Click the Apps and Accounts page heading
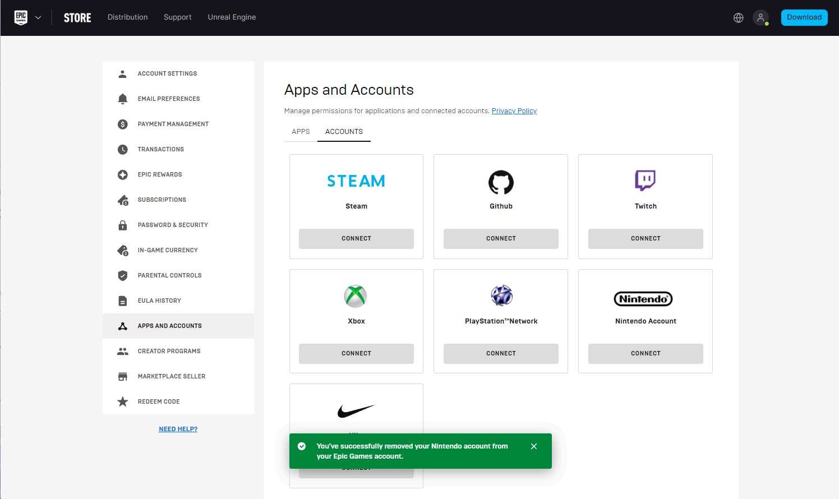This screenshot has width=839, height=499. point(349,90)
